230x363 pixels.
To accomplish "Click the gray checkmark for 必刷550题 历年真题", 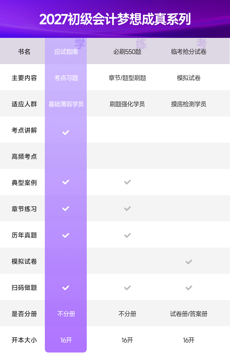I will (127, 235).
